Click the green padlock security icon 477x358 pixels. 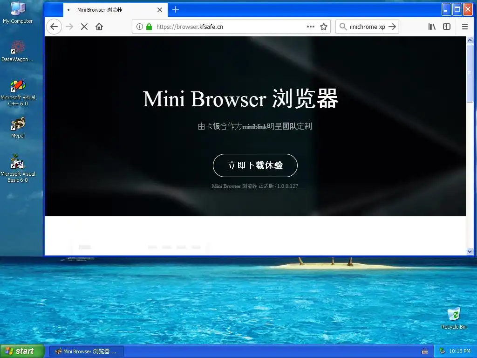(149, 27)
